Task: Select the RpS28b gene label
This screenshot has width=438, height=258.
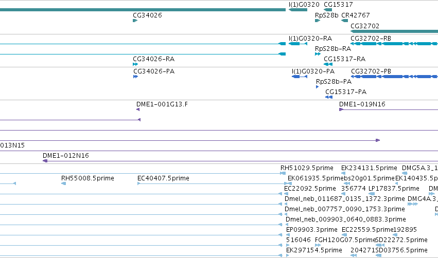Action: (x=326, y=15)
